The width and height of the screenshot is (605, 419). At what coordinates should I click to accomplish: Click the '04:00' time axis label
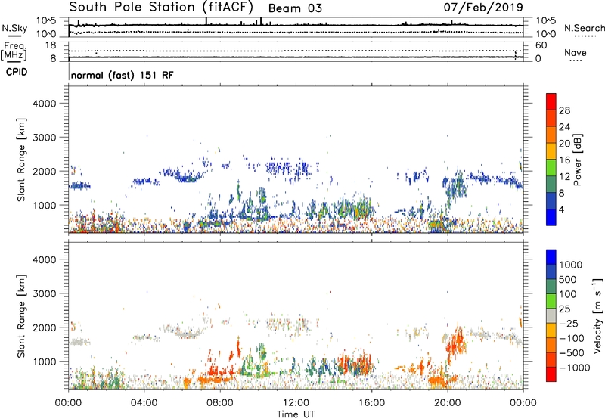click(144, 403)
